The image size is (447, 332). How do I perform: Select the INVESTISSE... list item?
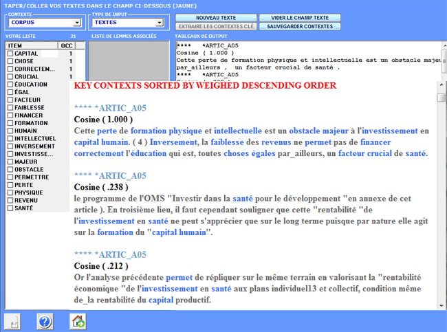click(x=34, y=154)
